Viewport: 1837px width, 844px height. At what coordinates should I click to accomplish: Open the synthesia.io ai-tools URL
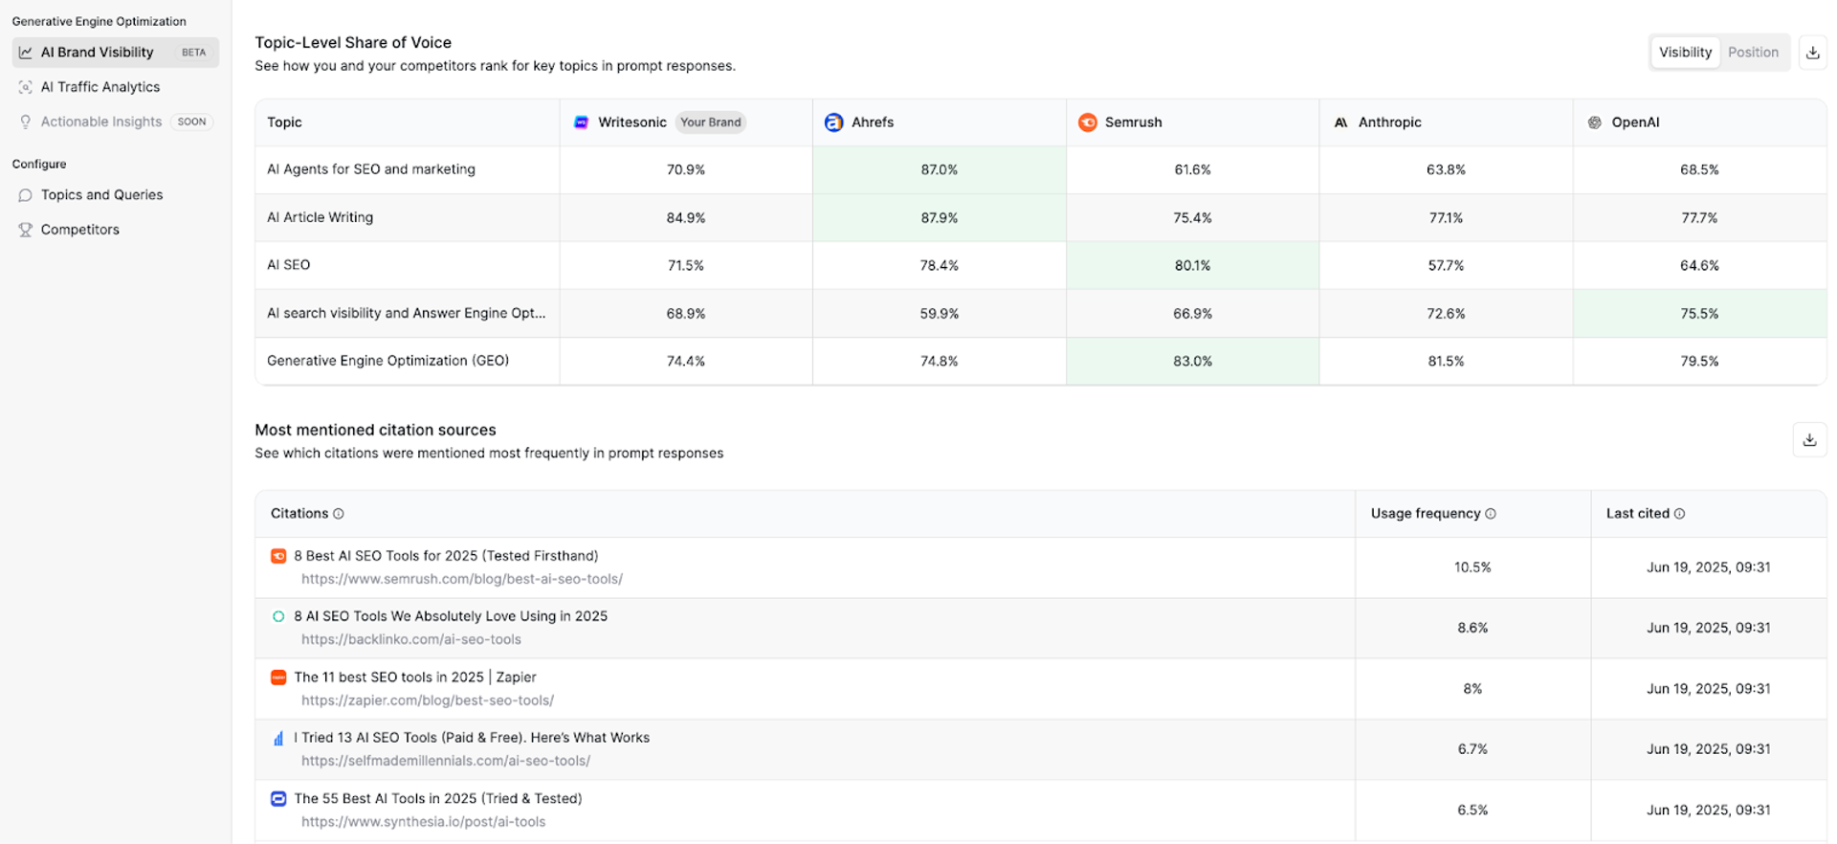click(x=424, y=822)
